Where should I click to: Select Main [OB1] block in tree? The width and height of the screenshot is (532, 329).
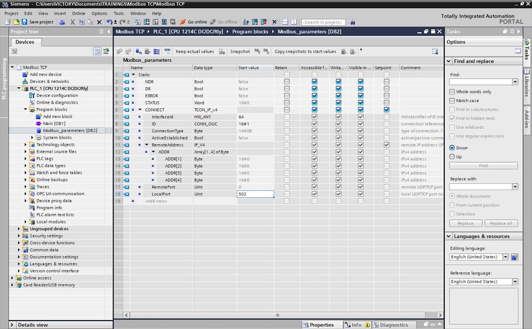pos(54,124)
